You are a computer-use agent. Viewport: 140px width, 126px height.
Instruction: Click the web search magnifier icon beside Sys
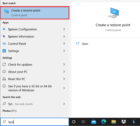click(x=4, y=104)
